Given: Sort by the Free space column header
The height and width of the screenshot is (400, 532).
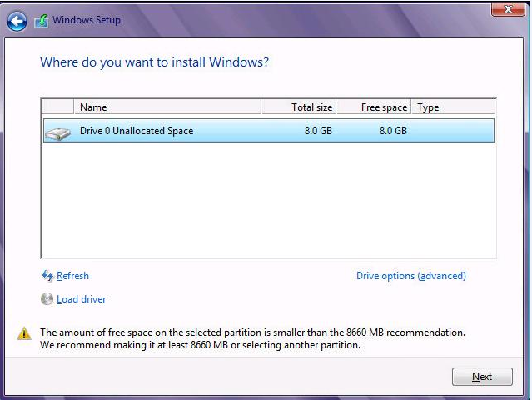Looking at the screenshot, I should [374, 107].
